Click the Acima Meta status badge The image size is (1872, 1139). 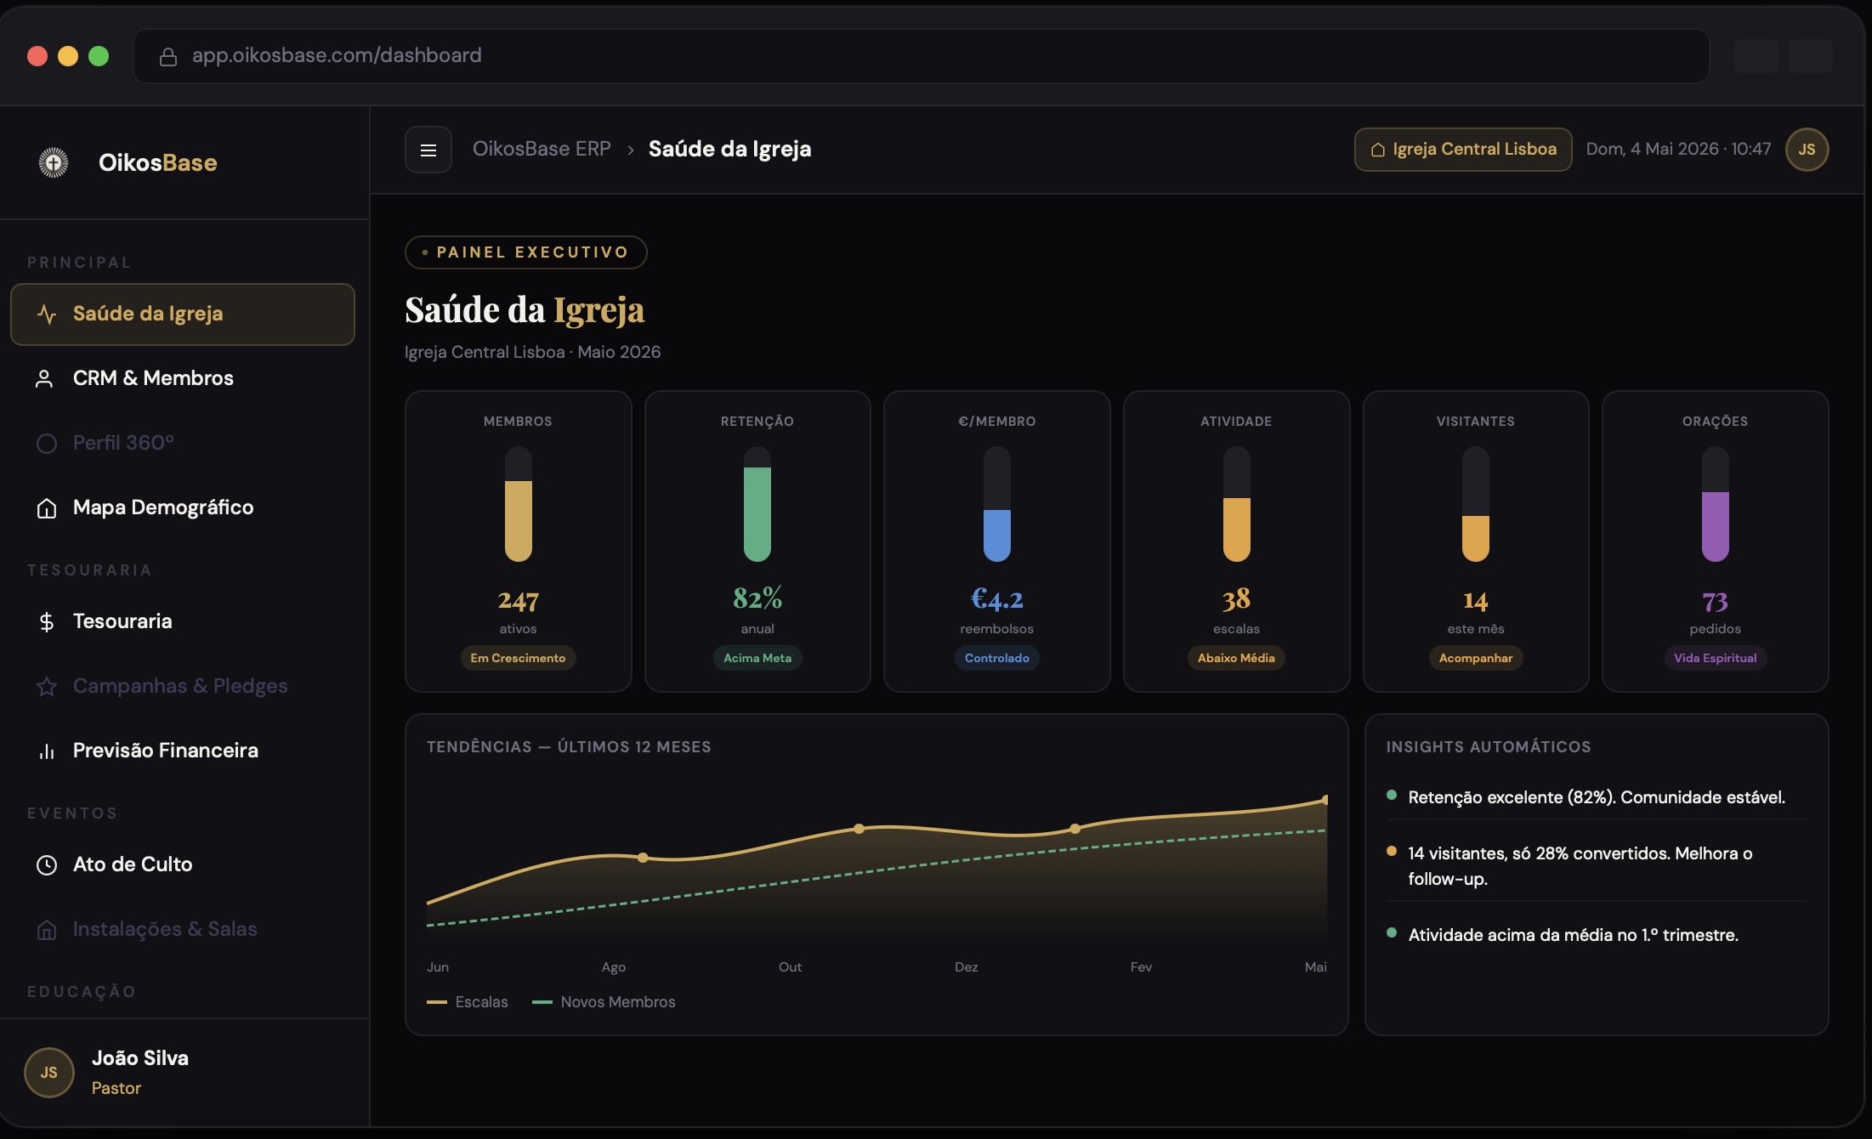(757, 658)
